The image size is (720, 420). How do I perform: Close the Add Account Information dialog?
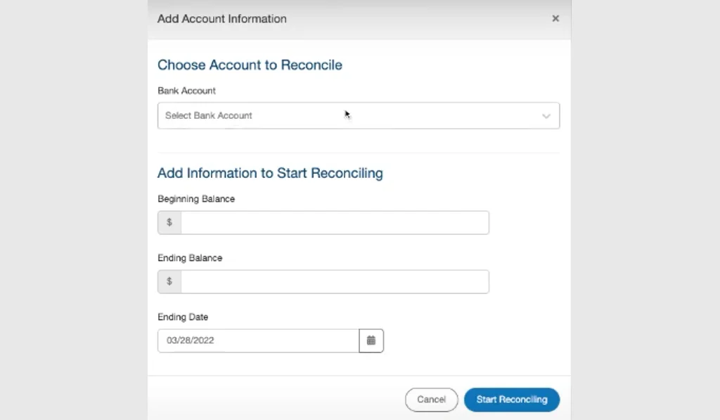point(555,18)
